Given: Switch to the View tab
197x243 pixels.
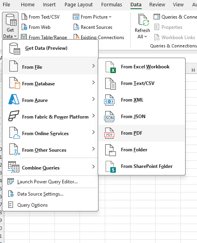Looking at the screenshot, I should coord(178,5).
